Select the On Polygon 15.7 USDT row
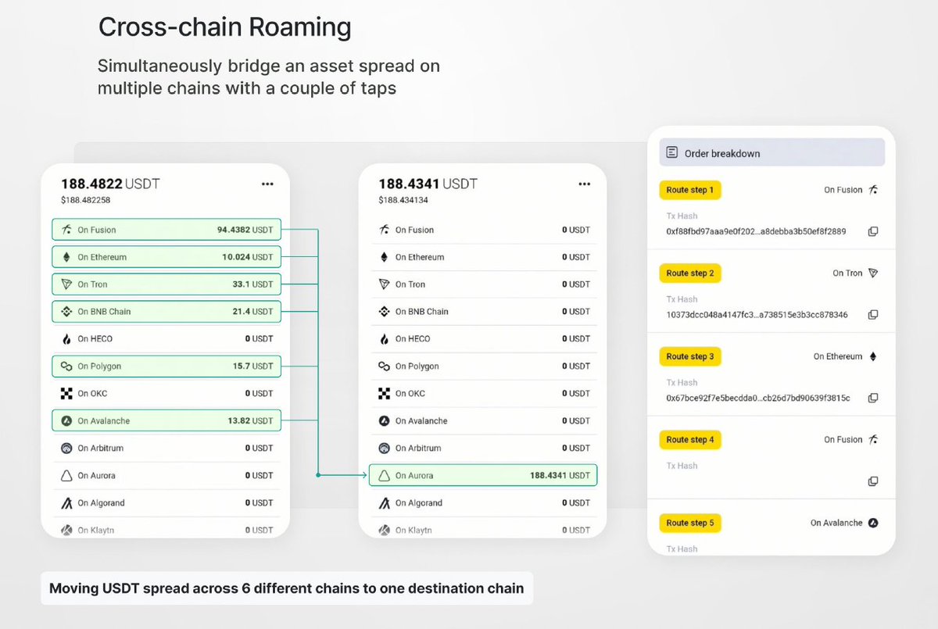Image resolution: width=938 pixels, height=629 pixels. click(x=166, y=366)
